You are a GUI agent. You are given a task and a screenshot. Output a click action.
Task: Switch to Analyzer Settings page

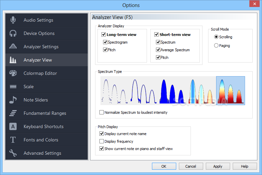[x=47, y=47]
